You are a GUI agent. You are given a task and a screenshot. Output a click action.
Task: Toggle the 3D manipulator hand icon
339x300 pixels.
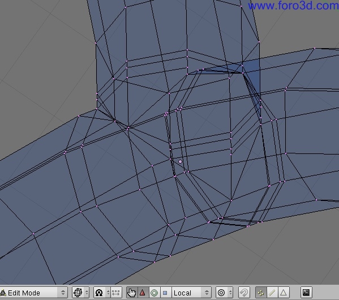(132, 293)
